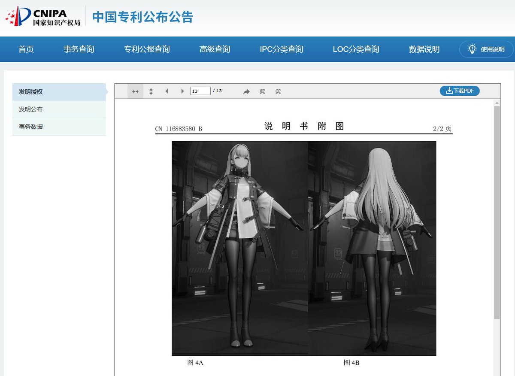
Task: Click the CNIPA national emblem logo
Action: coord(17,14)
